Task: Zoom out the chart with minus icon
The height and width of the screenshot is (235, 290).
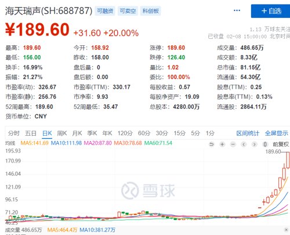Action: tap(233, 144)
